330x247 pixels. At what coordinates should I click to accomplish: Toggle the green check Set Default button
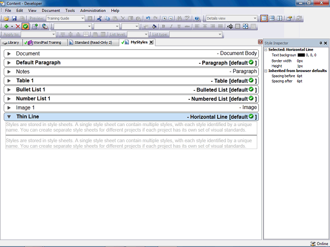click(x=25, y=26)
